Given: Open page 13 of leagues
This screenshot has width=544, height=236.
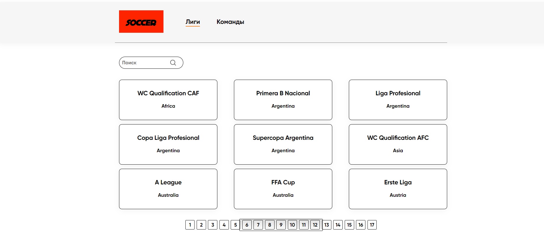Looking at the screenshot, I should (x=327, y=225).
